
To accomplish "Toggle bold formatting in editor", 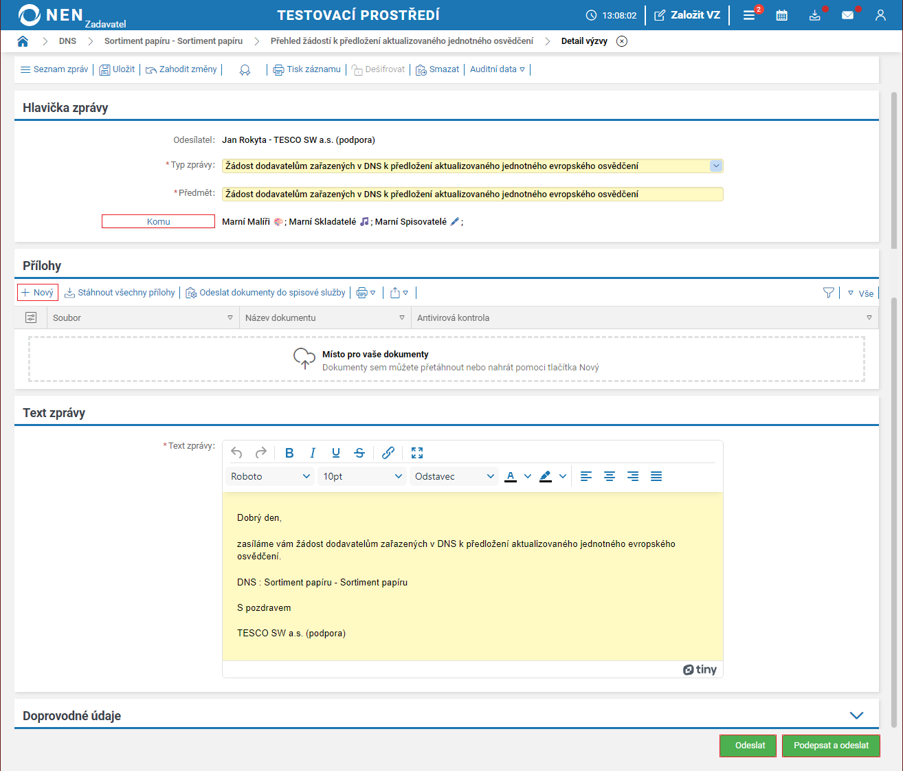I will click(x=289, y=453).
